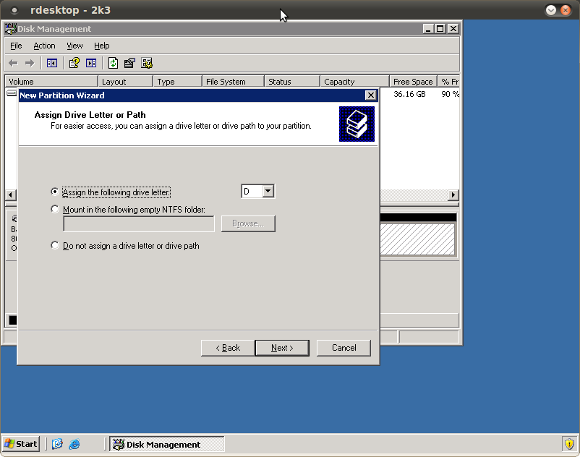Click the rdesktop window menu chevron button

(551, 10)
